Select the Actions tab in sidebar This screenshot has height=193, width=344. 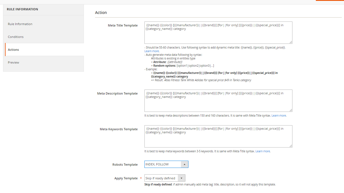point(13,50)
